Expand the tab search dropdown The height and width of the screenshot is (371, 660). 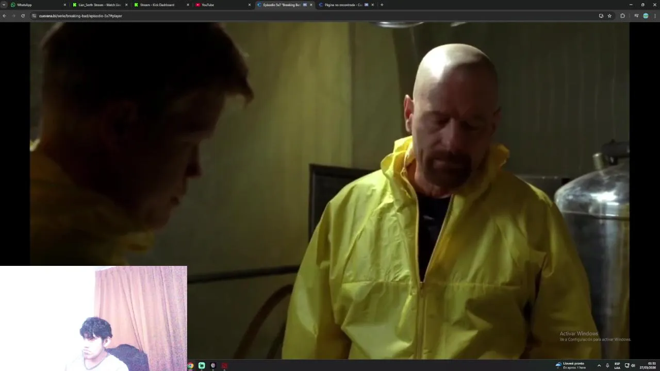tap(4, 5)
